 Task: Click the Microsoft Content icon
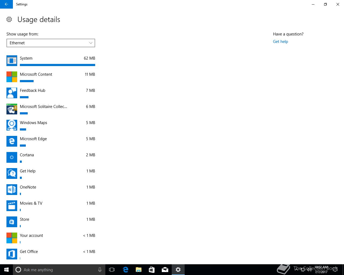(12, 77)
